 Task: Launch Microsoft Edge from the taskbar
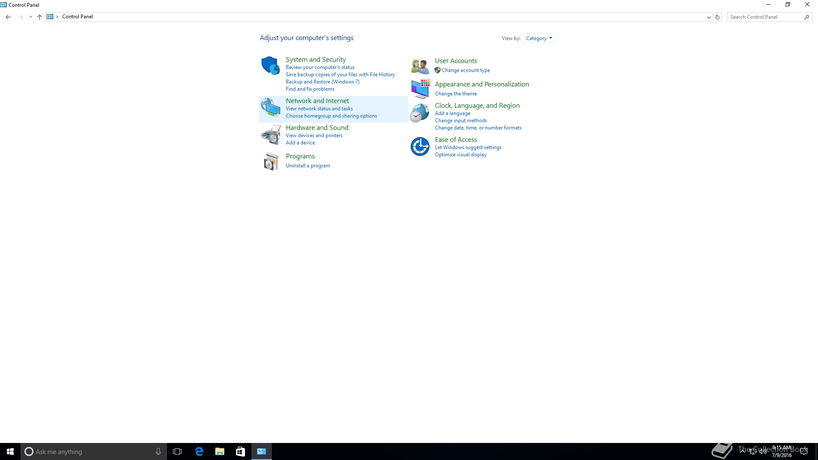point(199,451)
